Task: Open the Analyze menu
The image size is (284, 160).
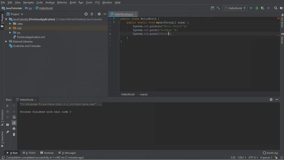Action: point(50,3)
